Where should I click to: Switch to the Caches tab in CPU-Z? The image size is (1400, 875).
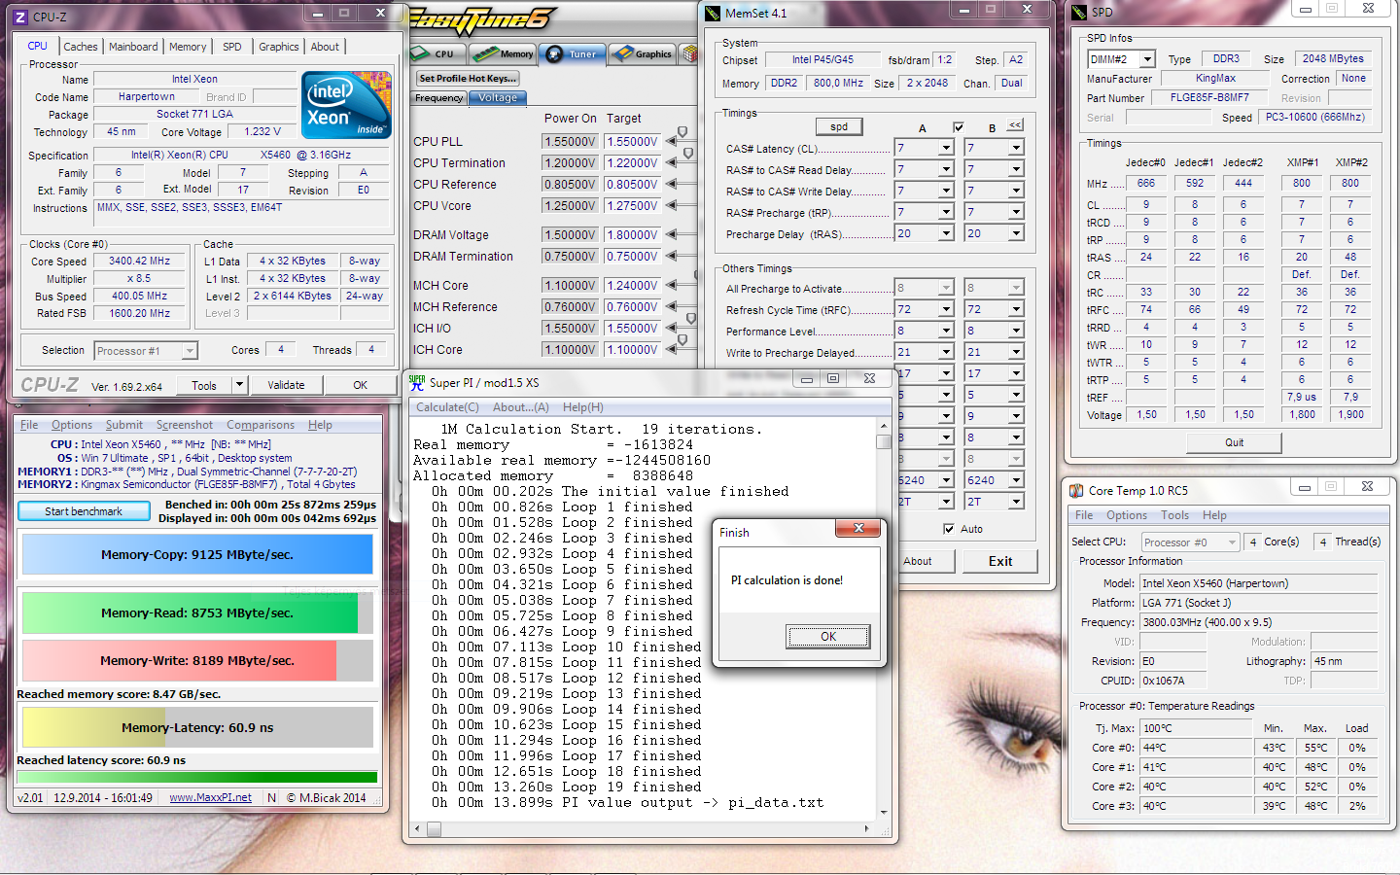[x=81, y=47]
